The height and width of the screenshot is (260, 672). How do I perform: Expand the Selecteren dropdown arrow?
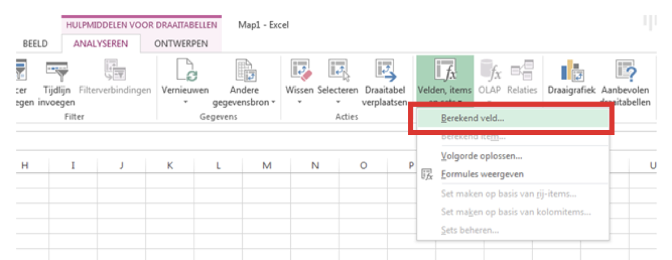(x=338, y=103)
